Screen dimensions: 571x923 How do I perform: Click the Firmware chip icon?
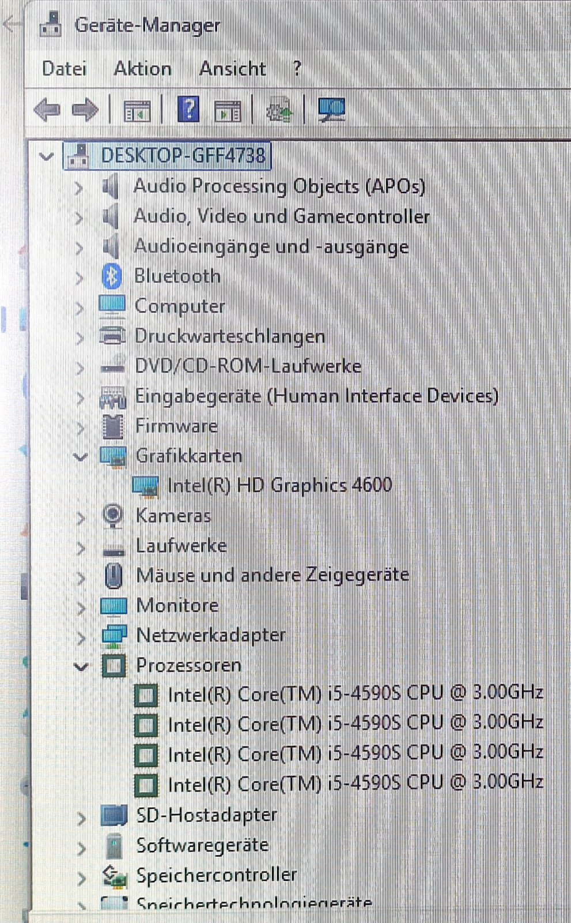coord(113,426)
